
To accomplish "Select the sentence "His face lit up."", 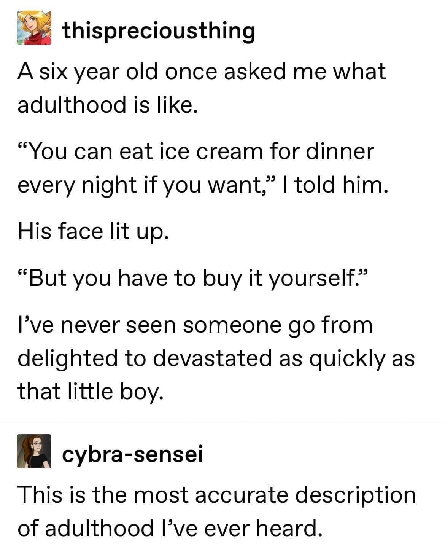I will coord(93,231).
